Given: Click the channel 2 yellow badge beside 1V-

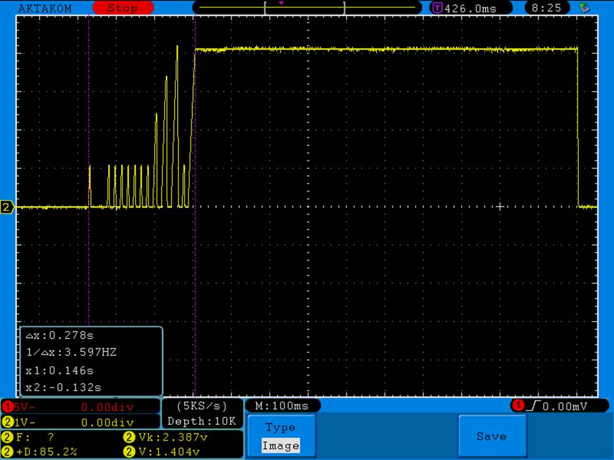Looking at the screenshot, I should [7, 422].
